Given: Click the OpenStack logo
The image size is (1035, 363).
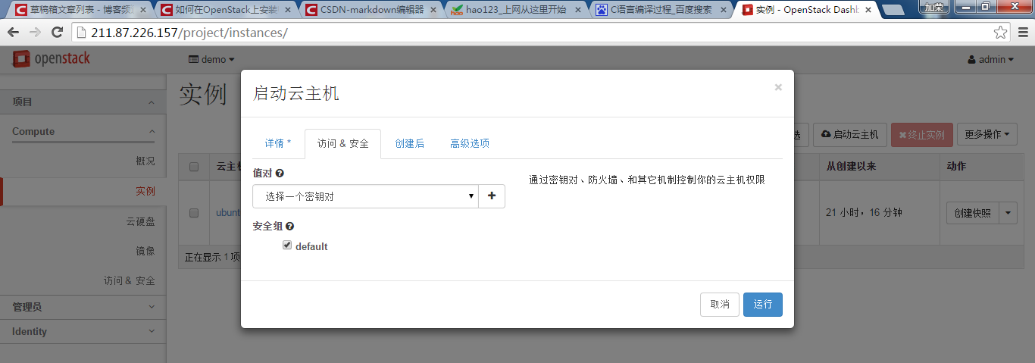Looking at the screenshot, I should click(x=51, y=59).
